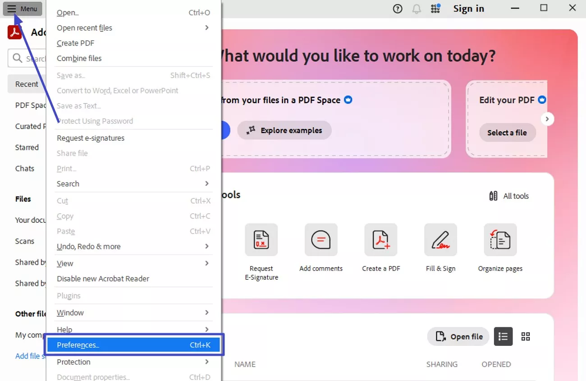Image resolution: width=586 pixels, height=381 pixels.
Task: Switch to list view for files
Action: pyautogui.click(x=503, y=336)
